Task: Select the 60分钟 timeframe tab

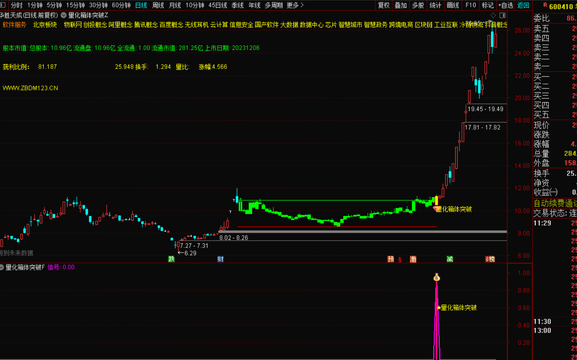Action: (x=121, y=5)
